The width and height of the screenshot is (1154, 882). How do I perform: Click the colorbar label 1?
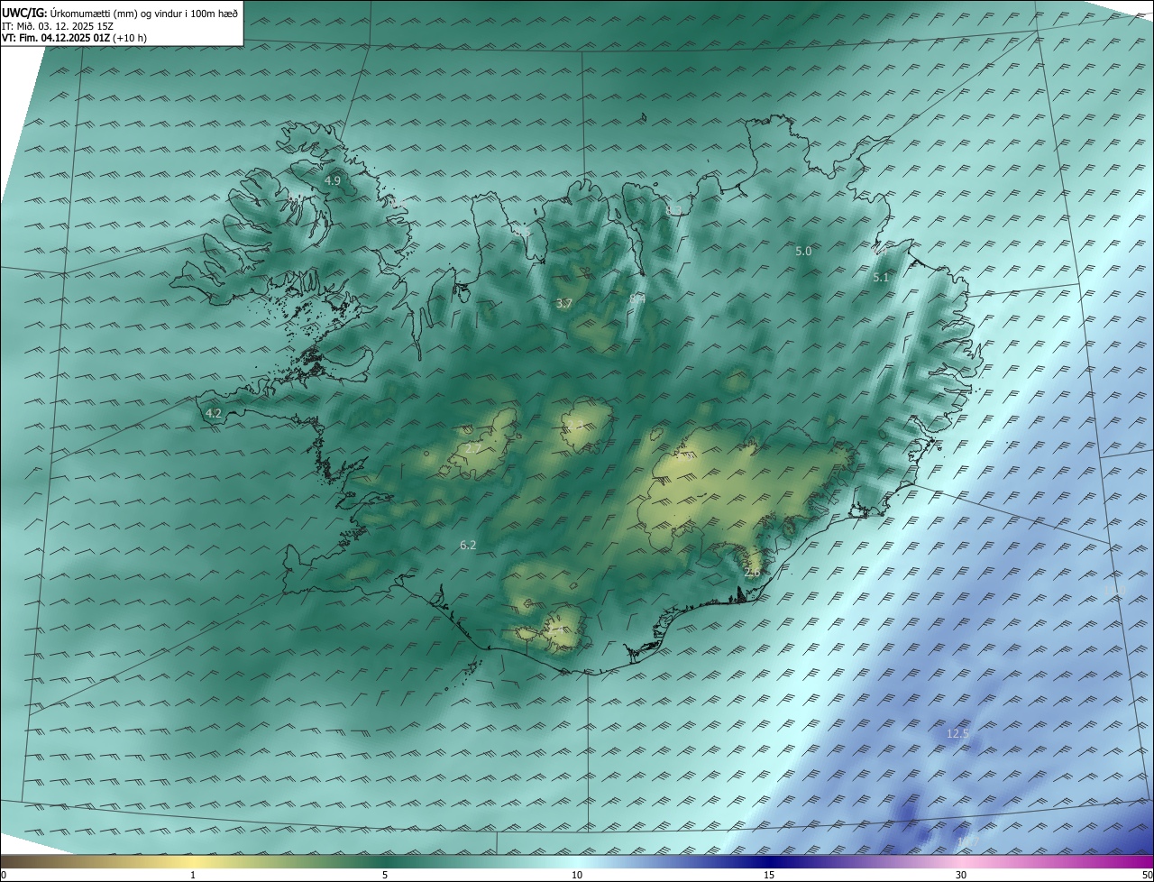click(193, 875)
